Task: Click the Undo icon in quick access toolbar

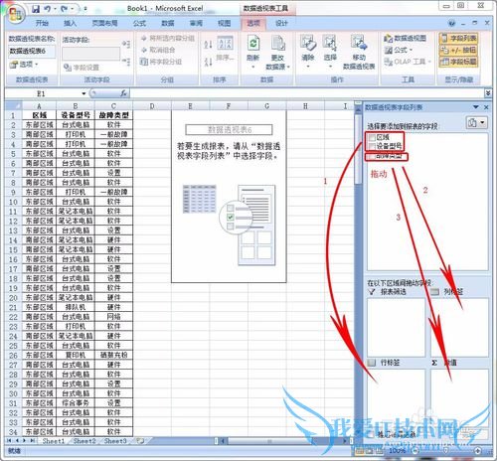Action: point(48,9)
